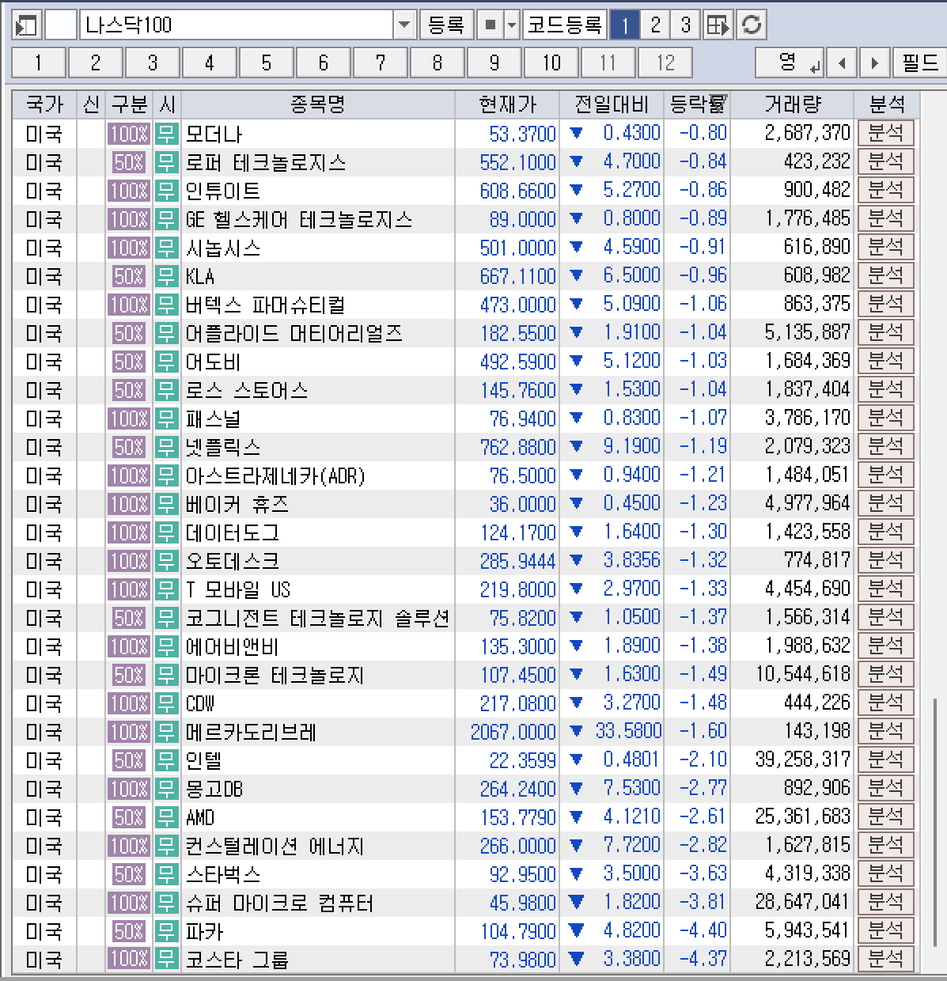Click the 100% badge in 패스널 row
947x981 pixels.
(128, 419)
